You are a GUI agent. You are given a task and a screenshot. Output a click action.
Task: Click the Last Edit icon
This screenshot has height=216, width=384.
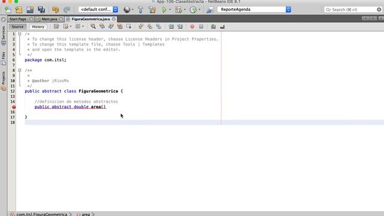[56, 26]
